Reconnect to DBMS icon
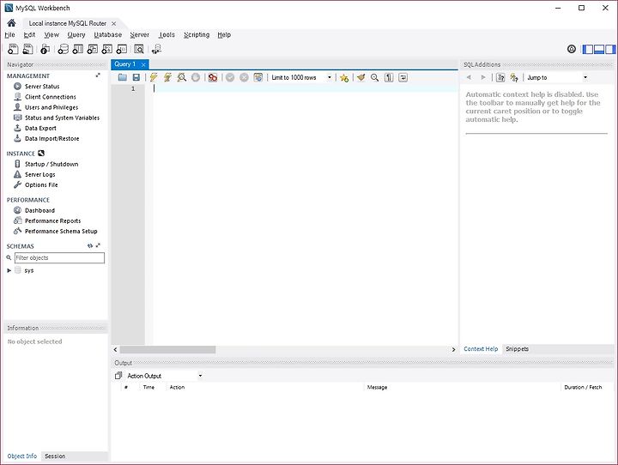 [x=156, y=49]
